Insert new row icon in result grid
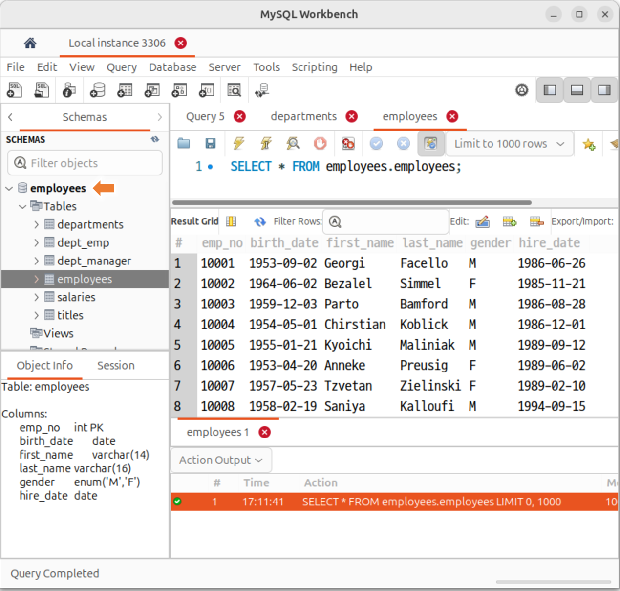The width and height of the screenshot is (620, 591). pos(510,221)
